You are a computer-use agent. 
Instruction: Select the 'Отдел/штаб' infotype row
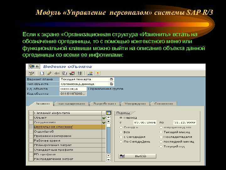pyautogui.click(x=68, y=132)
